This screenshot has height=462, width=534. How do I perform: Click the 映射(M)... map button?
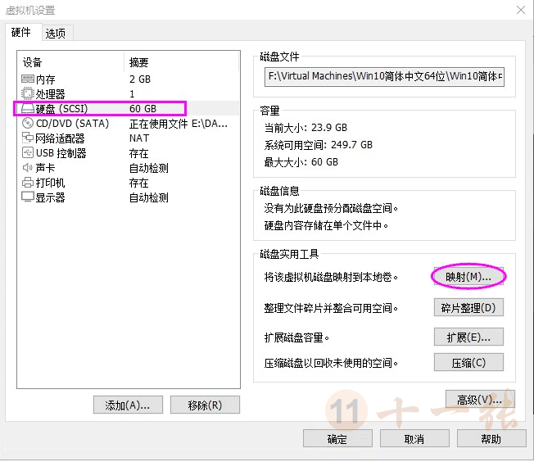[468, 277]
